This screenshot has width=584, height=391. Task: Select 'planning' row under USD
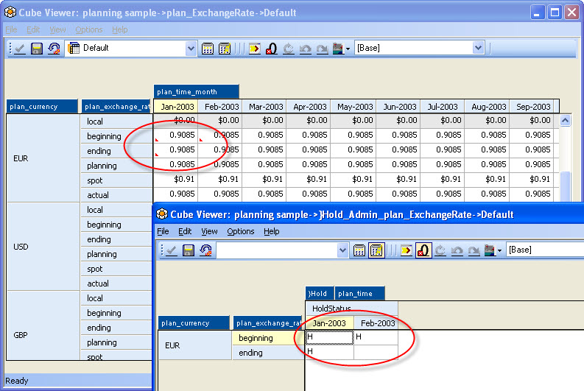116,254
